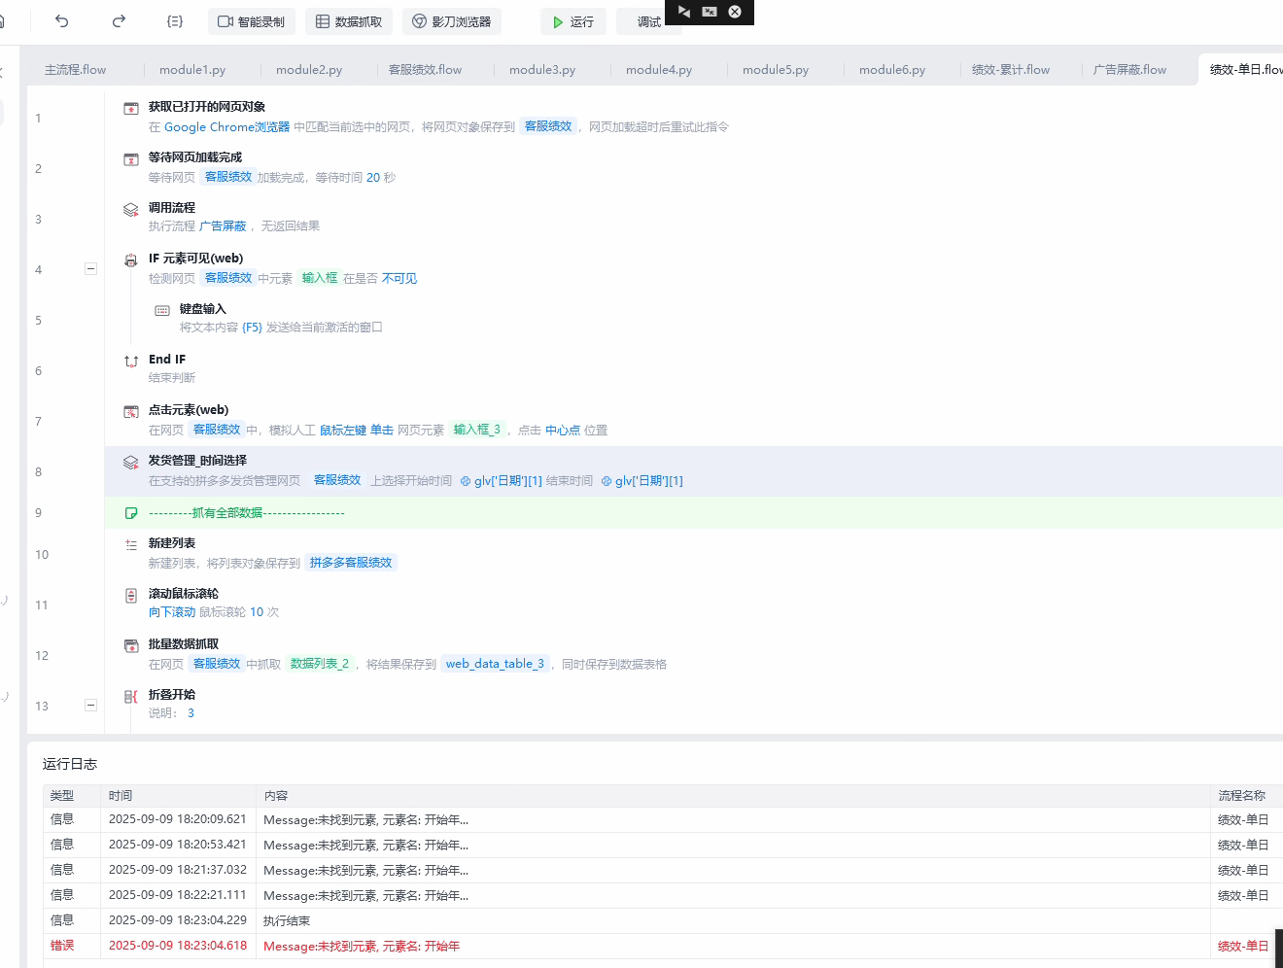
Task: Click first glv['日期'][1] start time variable
Action: pos(502,481)
